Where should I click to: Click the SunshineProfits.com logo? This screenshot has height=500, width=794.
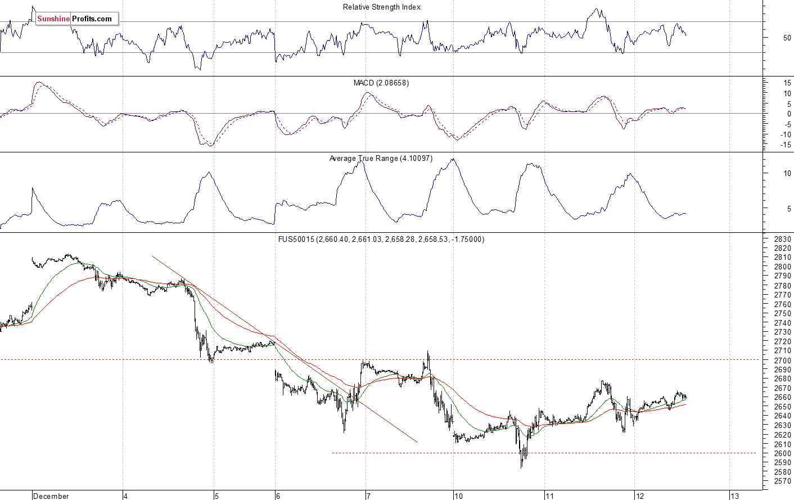77,19
